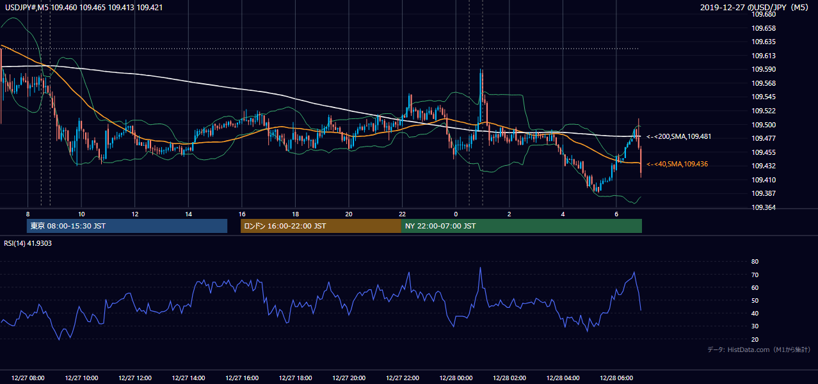This screenshot has width=818, height=384.
Task: Select the 東京 08:00-15:30 JST session bar
Action: [x=127, y=226]
